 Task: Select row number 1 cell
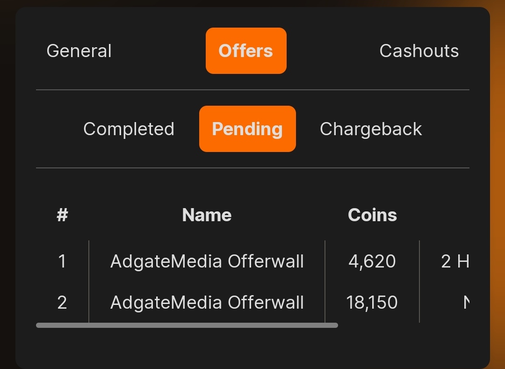pos(62,261)
